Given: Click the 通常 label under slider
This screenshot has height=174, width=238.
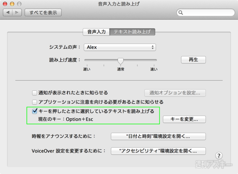Looking at the screenshot, I should pos(121,69).
